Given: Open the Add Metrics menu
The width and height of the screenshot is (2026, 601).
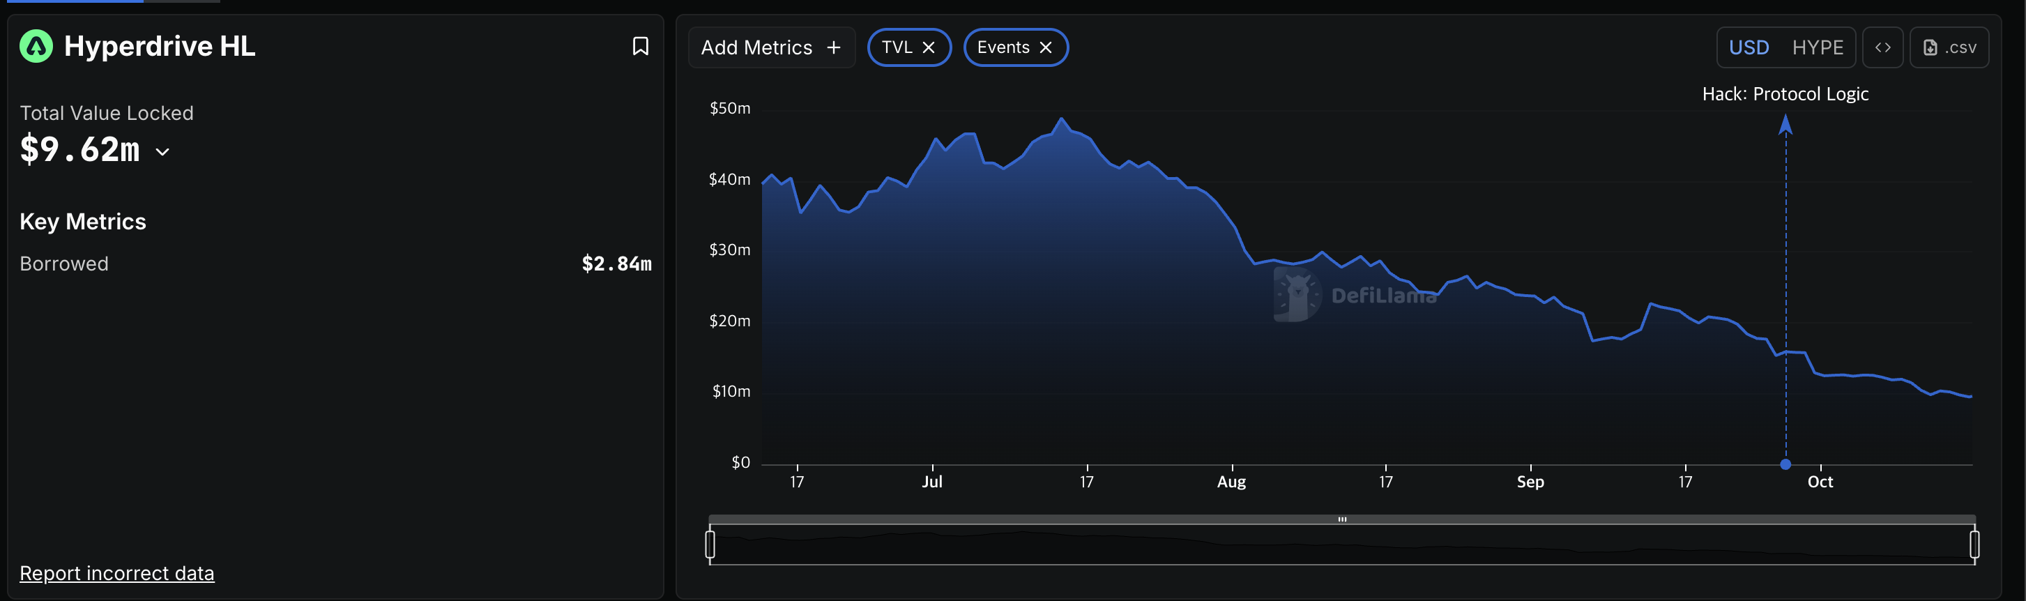Looking at the screenshot, I should tap(771, 47).
